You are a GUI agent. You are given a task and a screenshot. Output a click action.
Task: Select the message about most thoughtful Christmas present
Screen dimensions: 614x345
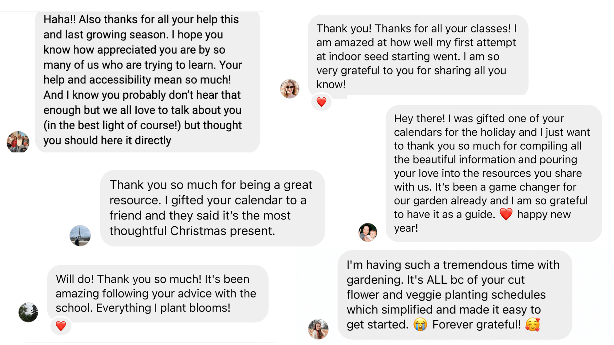[212, 208]
